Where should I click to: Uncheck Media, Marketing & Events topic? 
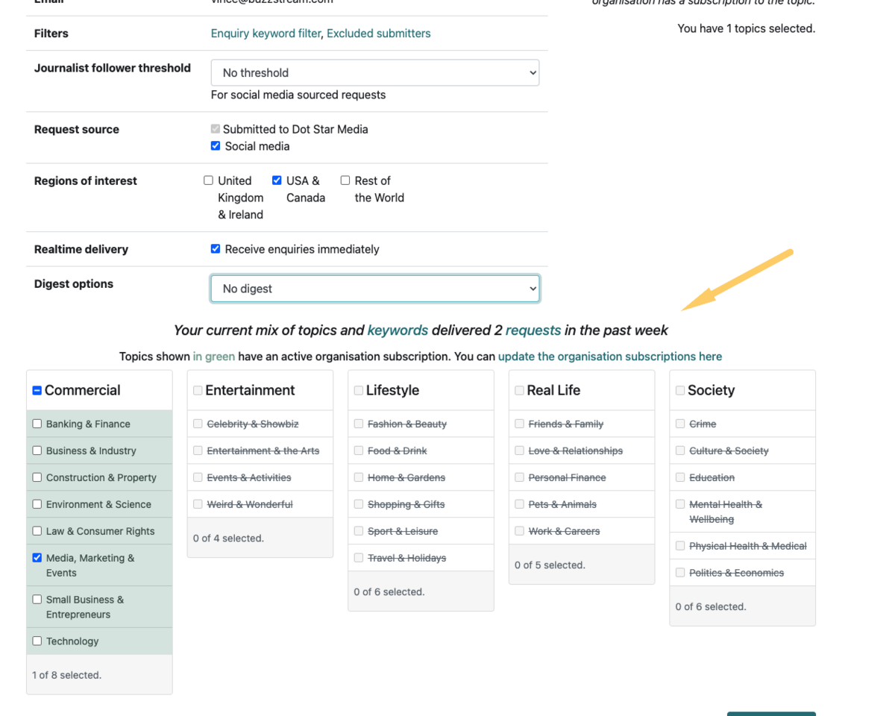click(x=37, y=558)
